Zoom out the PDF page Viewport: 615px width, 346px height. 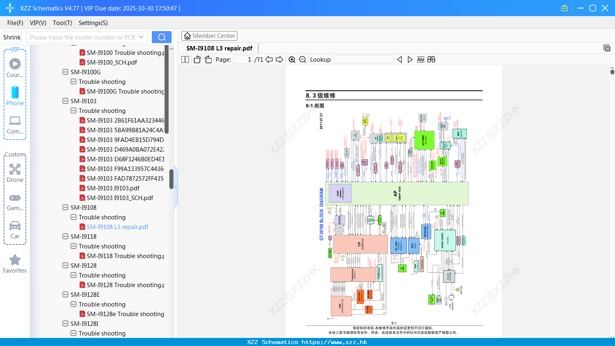pos(302,60)
